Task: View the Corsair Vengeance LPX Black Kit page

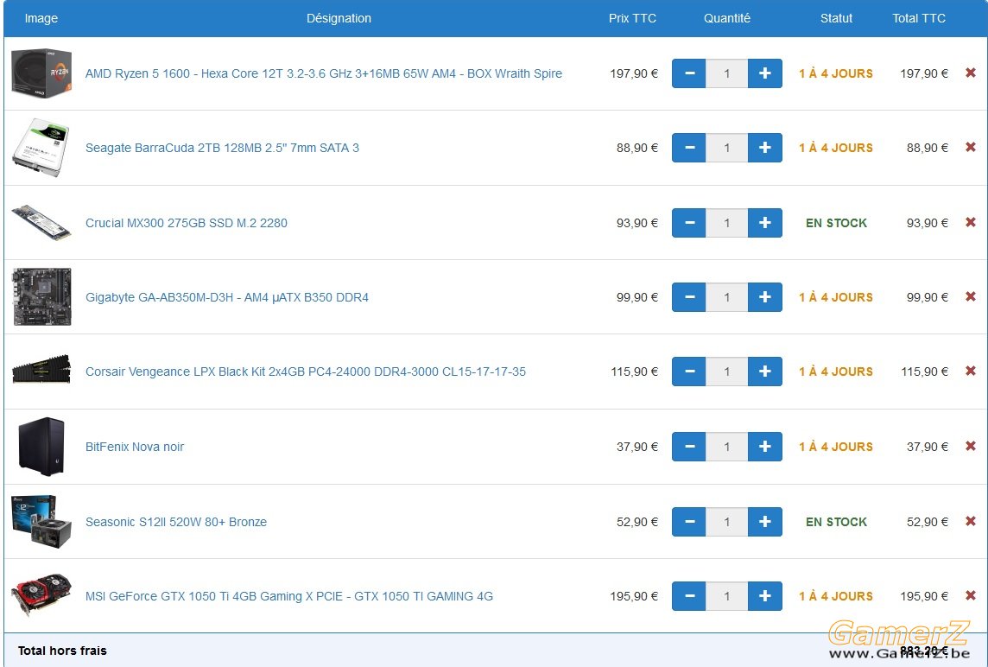Action: 306,372
